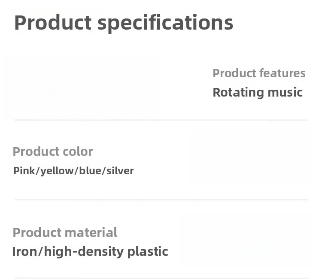Screen dimensions: 322x279
Task: Click the word "music"
Action: (285, 92)
